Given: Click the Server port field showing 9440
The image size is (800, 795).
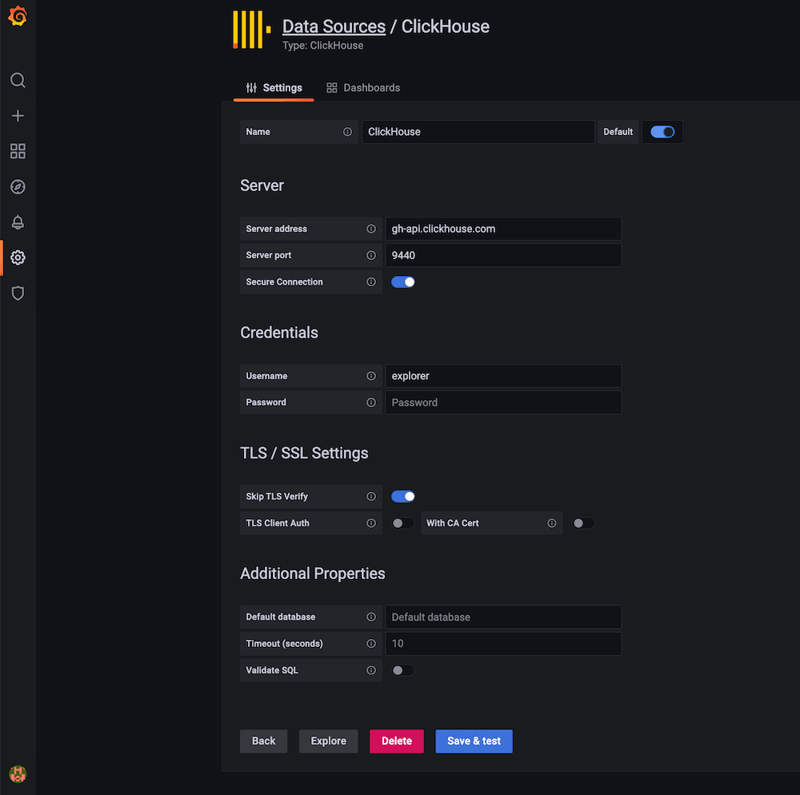Looking at the screenshot, I should click(503, 255).
